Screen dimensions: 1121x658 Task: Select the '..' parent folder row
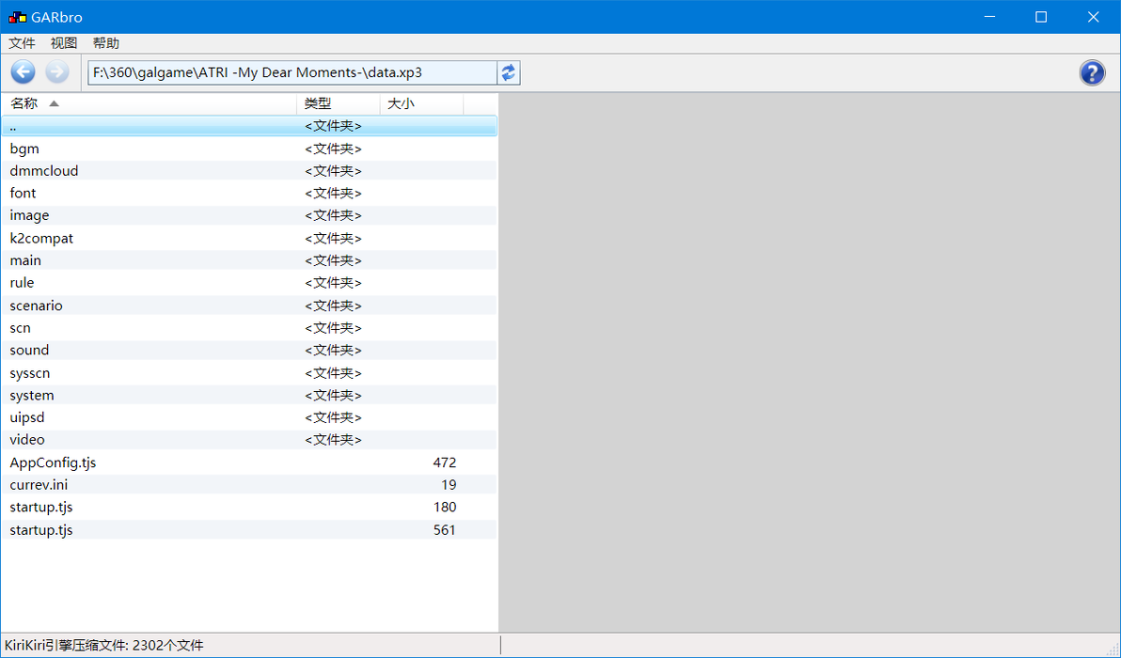(x=249, y=126)
